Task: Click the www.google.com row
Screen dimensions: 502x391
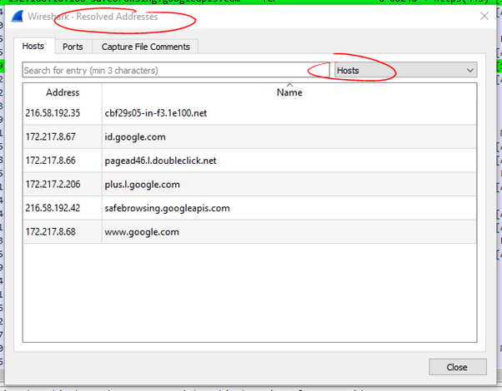Action: point(142,231)
